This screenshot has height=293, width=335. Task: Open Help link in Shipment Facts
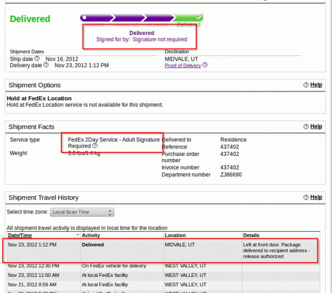316,126
